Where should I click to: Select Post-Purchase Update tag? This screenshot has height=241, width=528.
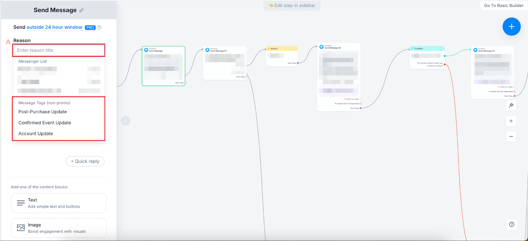(43, 112)
